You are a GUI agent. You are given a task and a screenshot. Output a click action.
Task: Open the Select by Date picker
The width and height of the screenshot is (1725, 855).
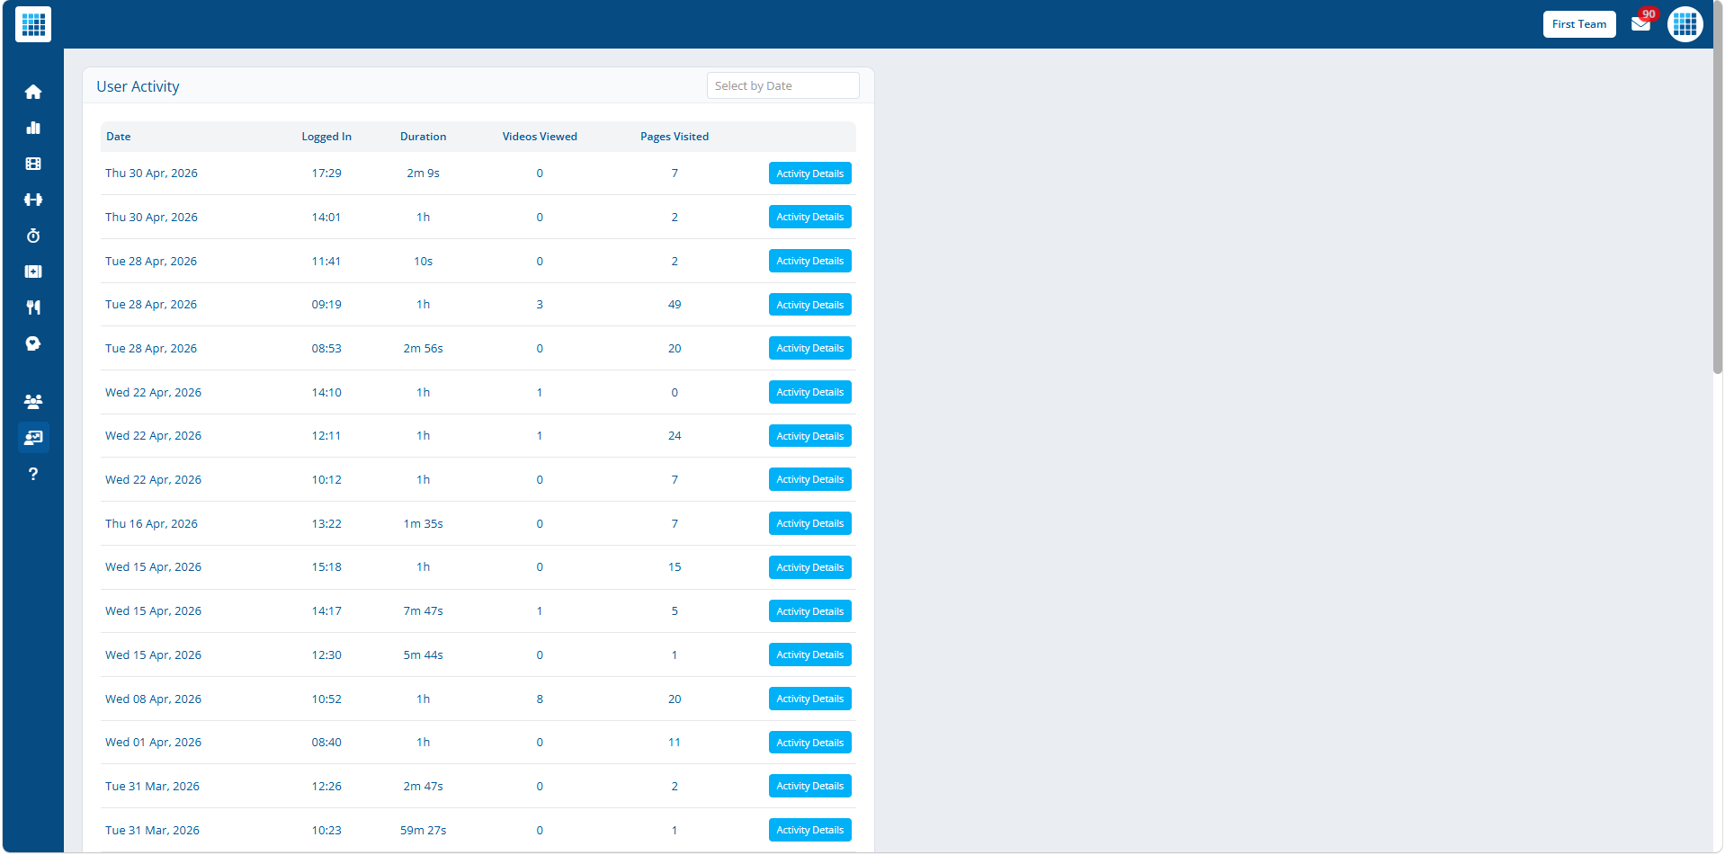[x=782, y=85]
